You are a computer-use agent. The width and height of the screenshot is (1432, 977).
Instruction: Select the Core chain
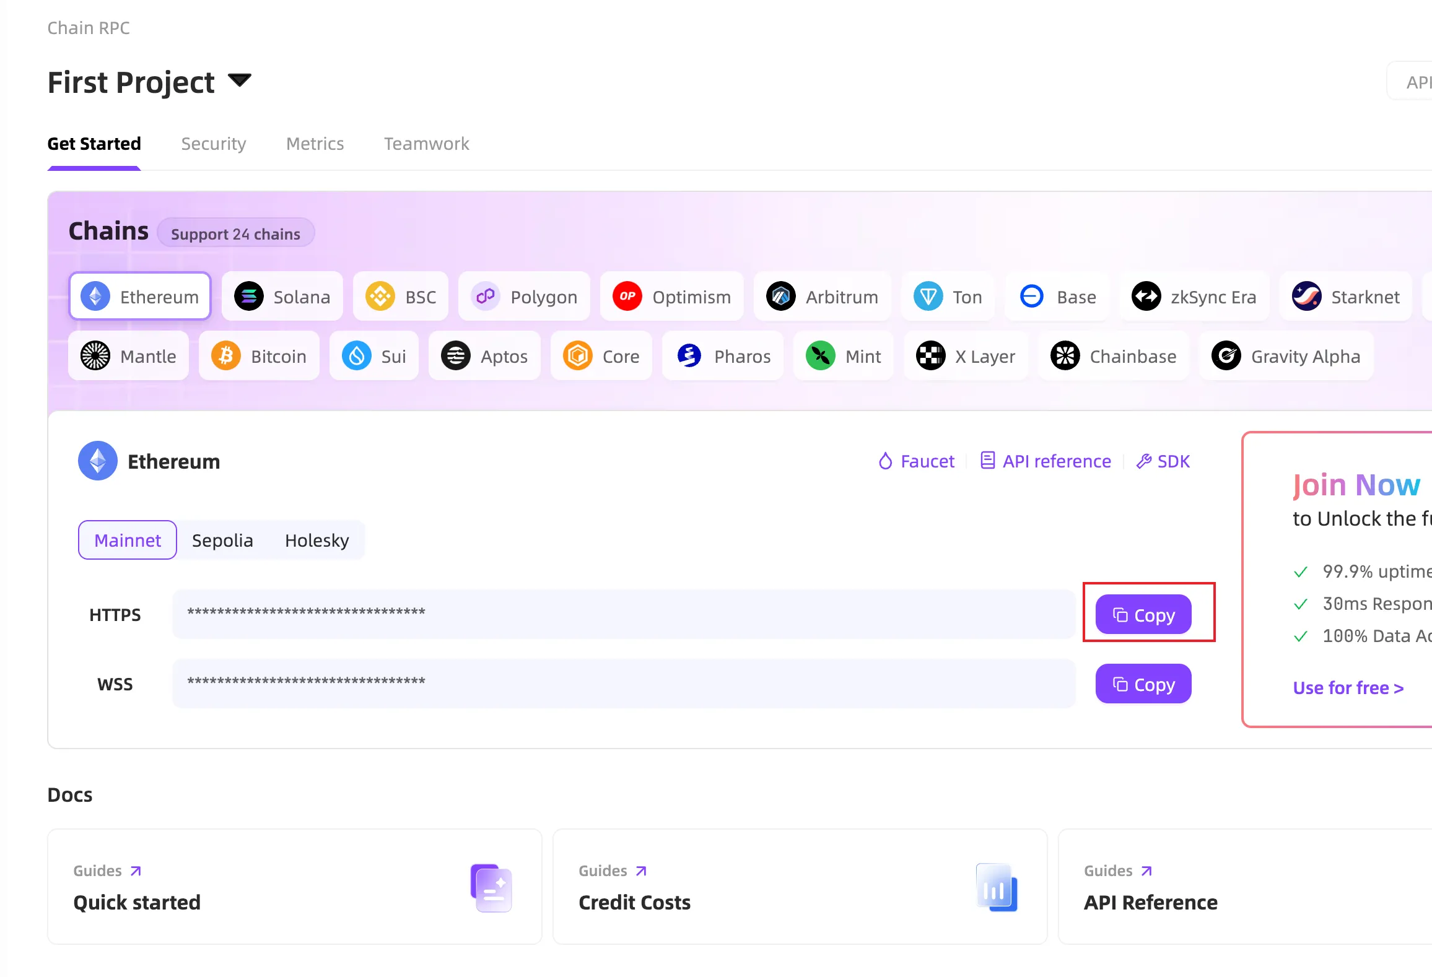601,356
